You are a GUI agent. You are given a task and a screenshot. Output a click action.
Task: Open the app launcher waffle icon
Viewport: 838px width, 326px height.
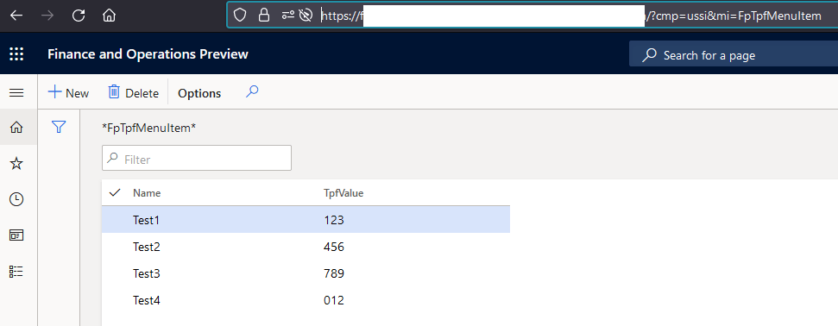pyautogui.click(x=16, y=54)
